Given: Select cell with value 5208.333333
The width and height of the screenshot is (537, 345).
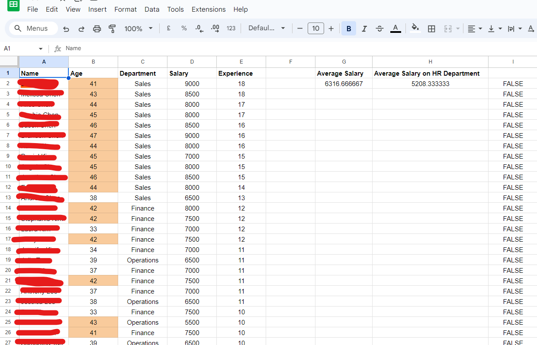Looking at the screenshot, I should pos(430,83).
